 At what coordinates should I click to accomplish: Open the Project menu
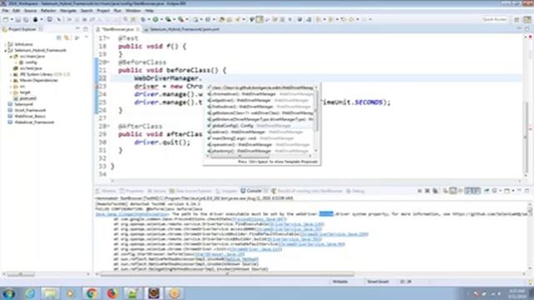(x=103, y=11)
